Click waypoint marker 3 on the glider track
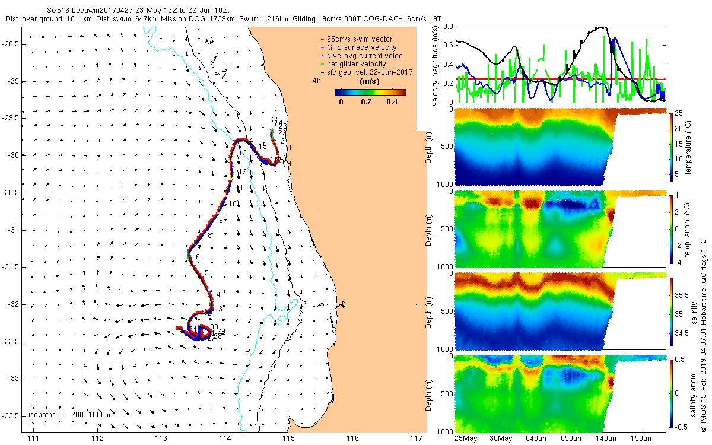Image resolution: width=712 pixels, height=445 pixels. [220, 309]
